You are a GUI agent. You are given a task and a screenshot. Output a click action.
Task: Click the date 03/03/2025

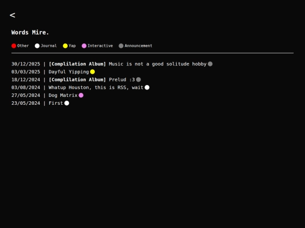pos(25,72)
